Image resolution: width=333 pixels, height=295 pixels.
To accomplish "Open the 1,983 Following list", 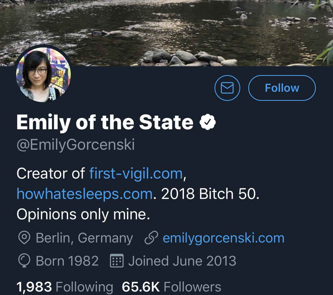I will pyautogui.click(x=65, y=287).
